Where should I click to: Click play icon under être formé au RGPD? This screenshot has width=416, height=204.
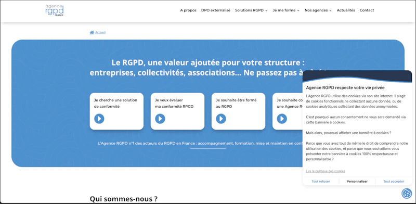(221, 119)
